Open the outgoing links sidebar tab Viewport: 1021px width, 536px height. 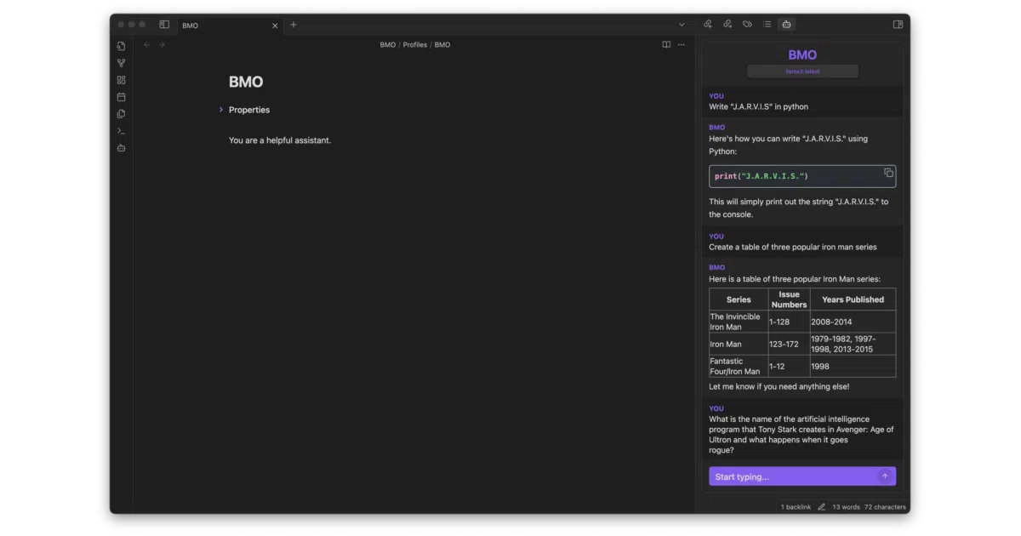[x=727, y=25]
